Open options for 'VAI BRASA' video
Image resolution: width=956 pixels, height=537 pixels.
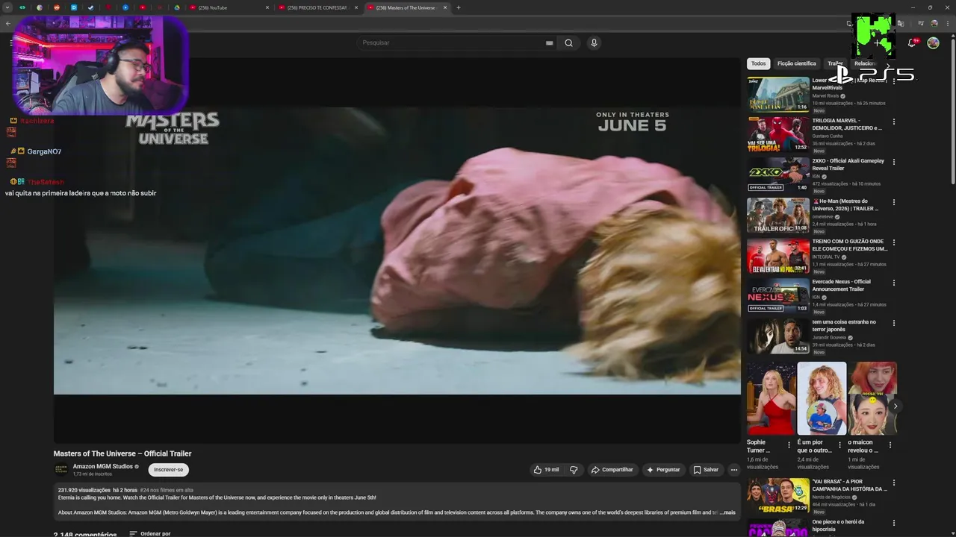[893, 484]
